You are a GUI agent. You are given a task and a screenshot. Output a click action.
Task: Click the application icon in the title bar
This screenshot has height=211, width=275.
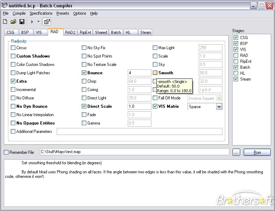[x=4, y=6]
